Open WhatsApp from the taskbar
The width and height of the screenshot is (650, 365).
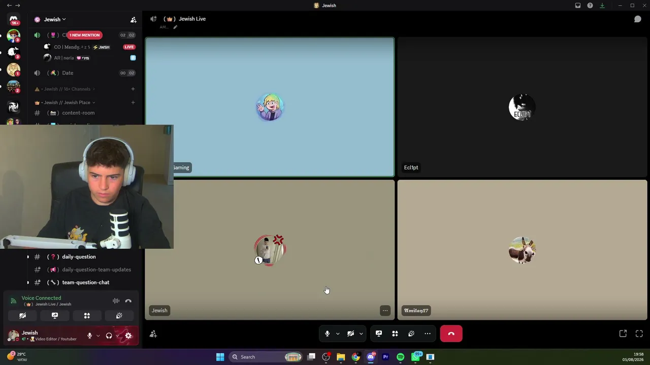coord(415,357)
